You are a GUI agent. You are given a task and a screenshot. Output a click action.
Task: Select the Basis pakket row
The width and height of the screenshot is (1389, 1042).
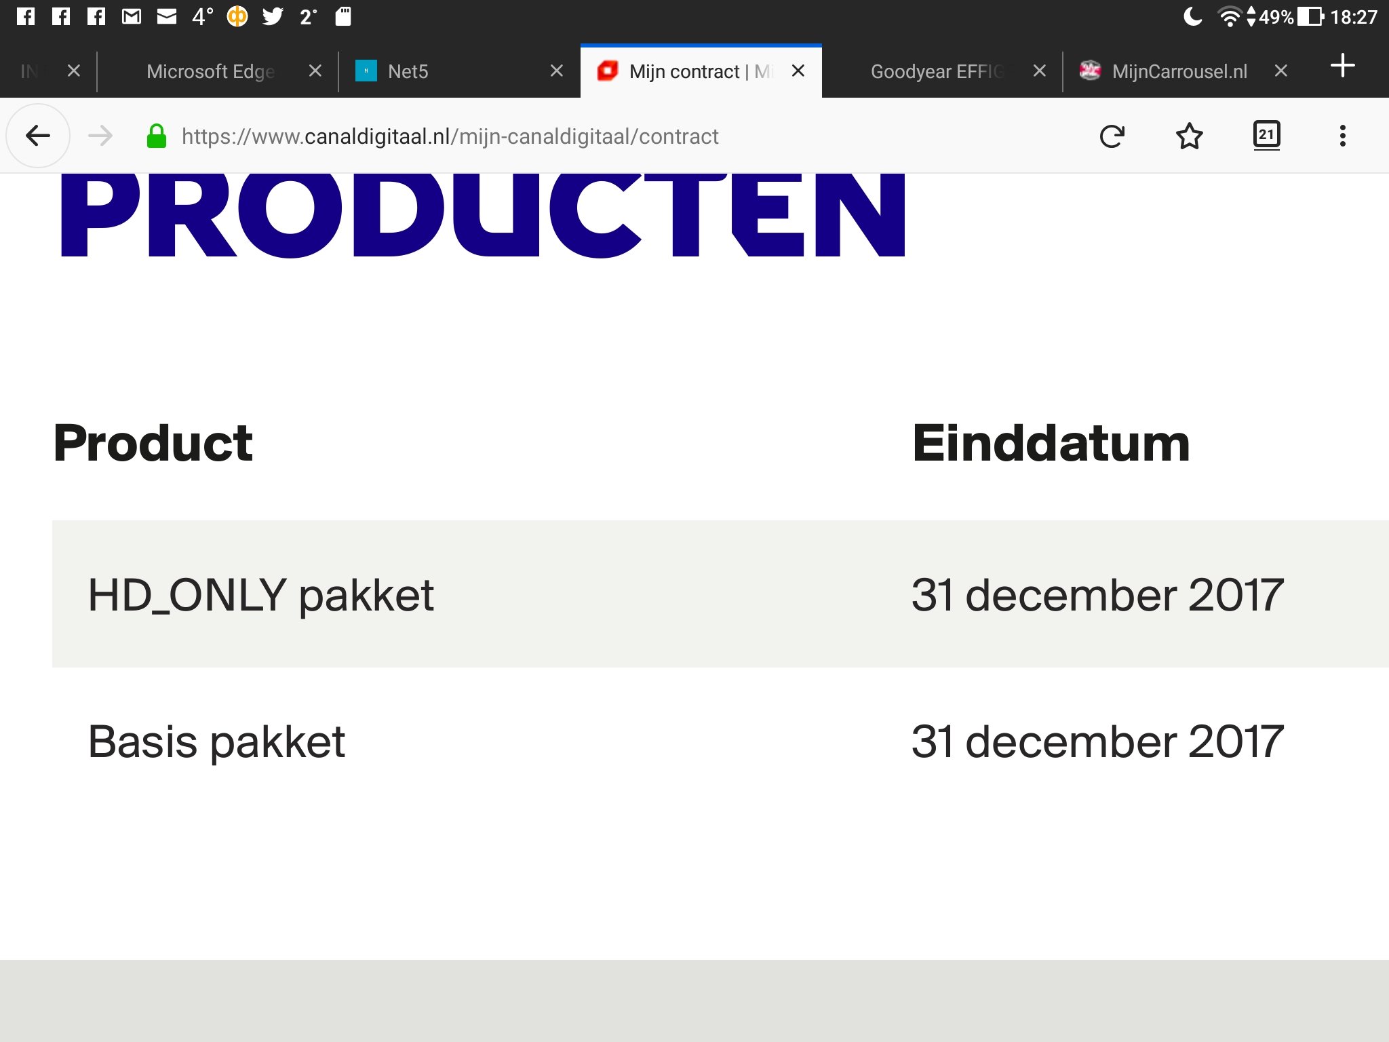[720, 741]
